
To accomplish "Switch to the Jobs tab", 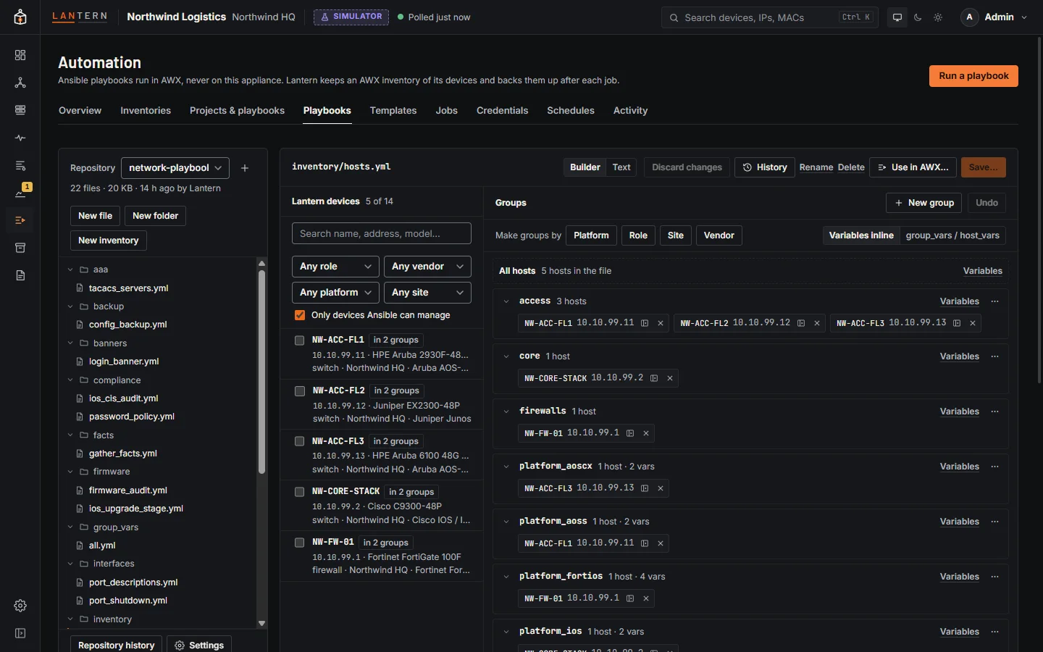I will 447,111.
